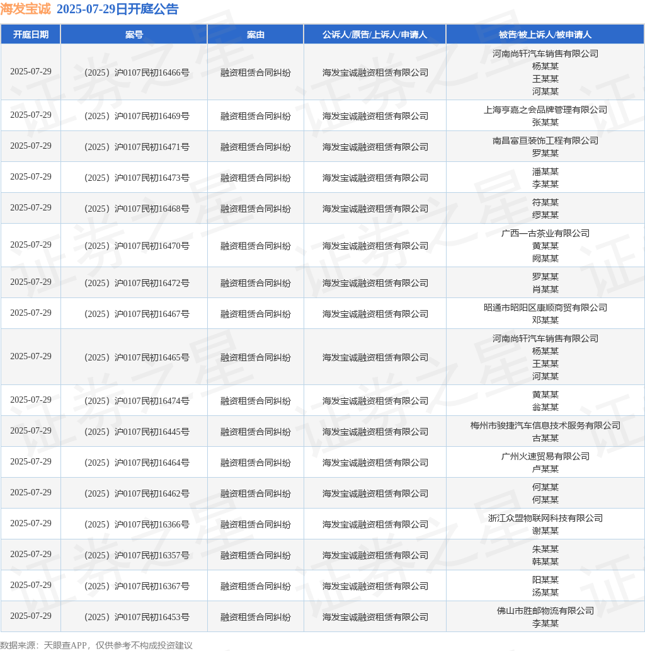The height and width of the screenshot is (651, 645).
Task: Select defendant 广州火速贸易有限公司
Action: coord(545,456)
